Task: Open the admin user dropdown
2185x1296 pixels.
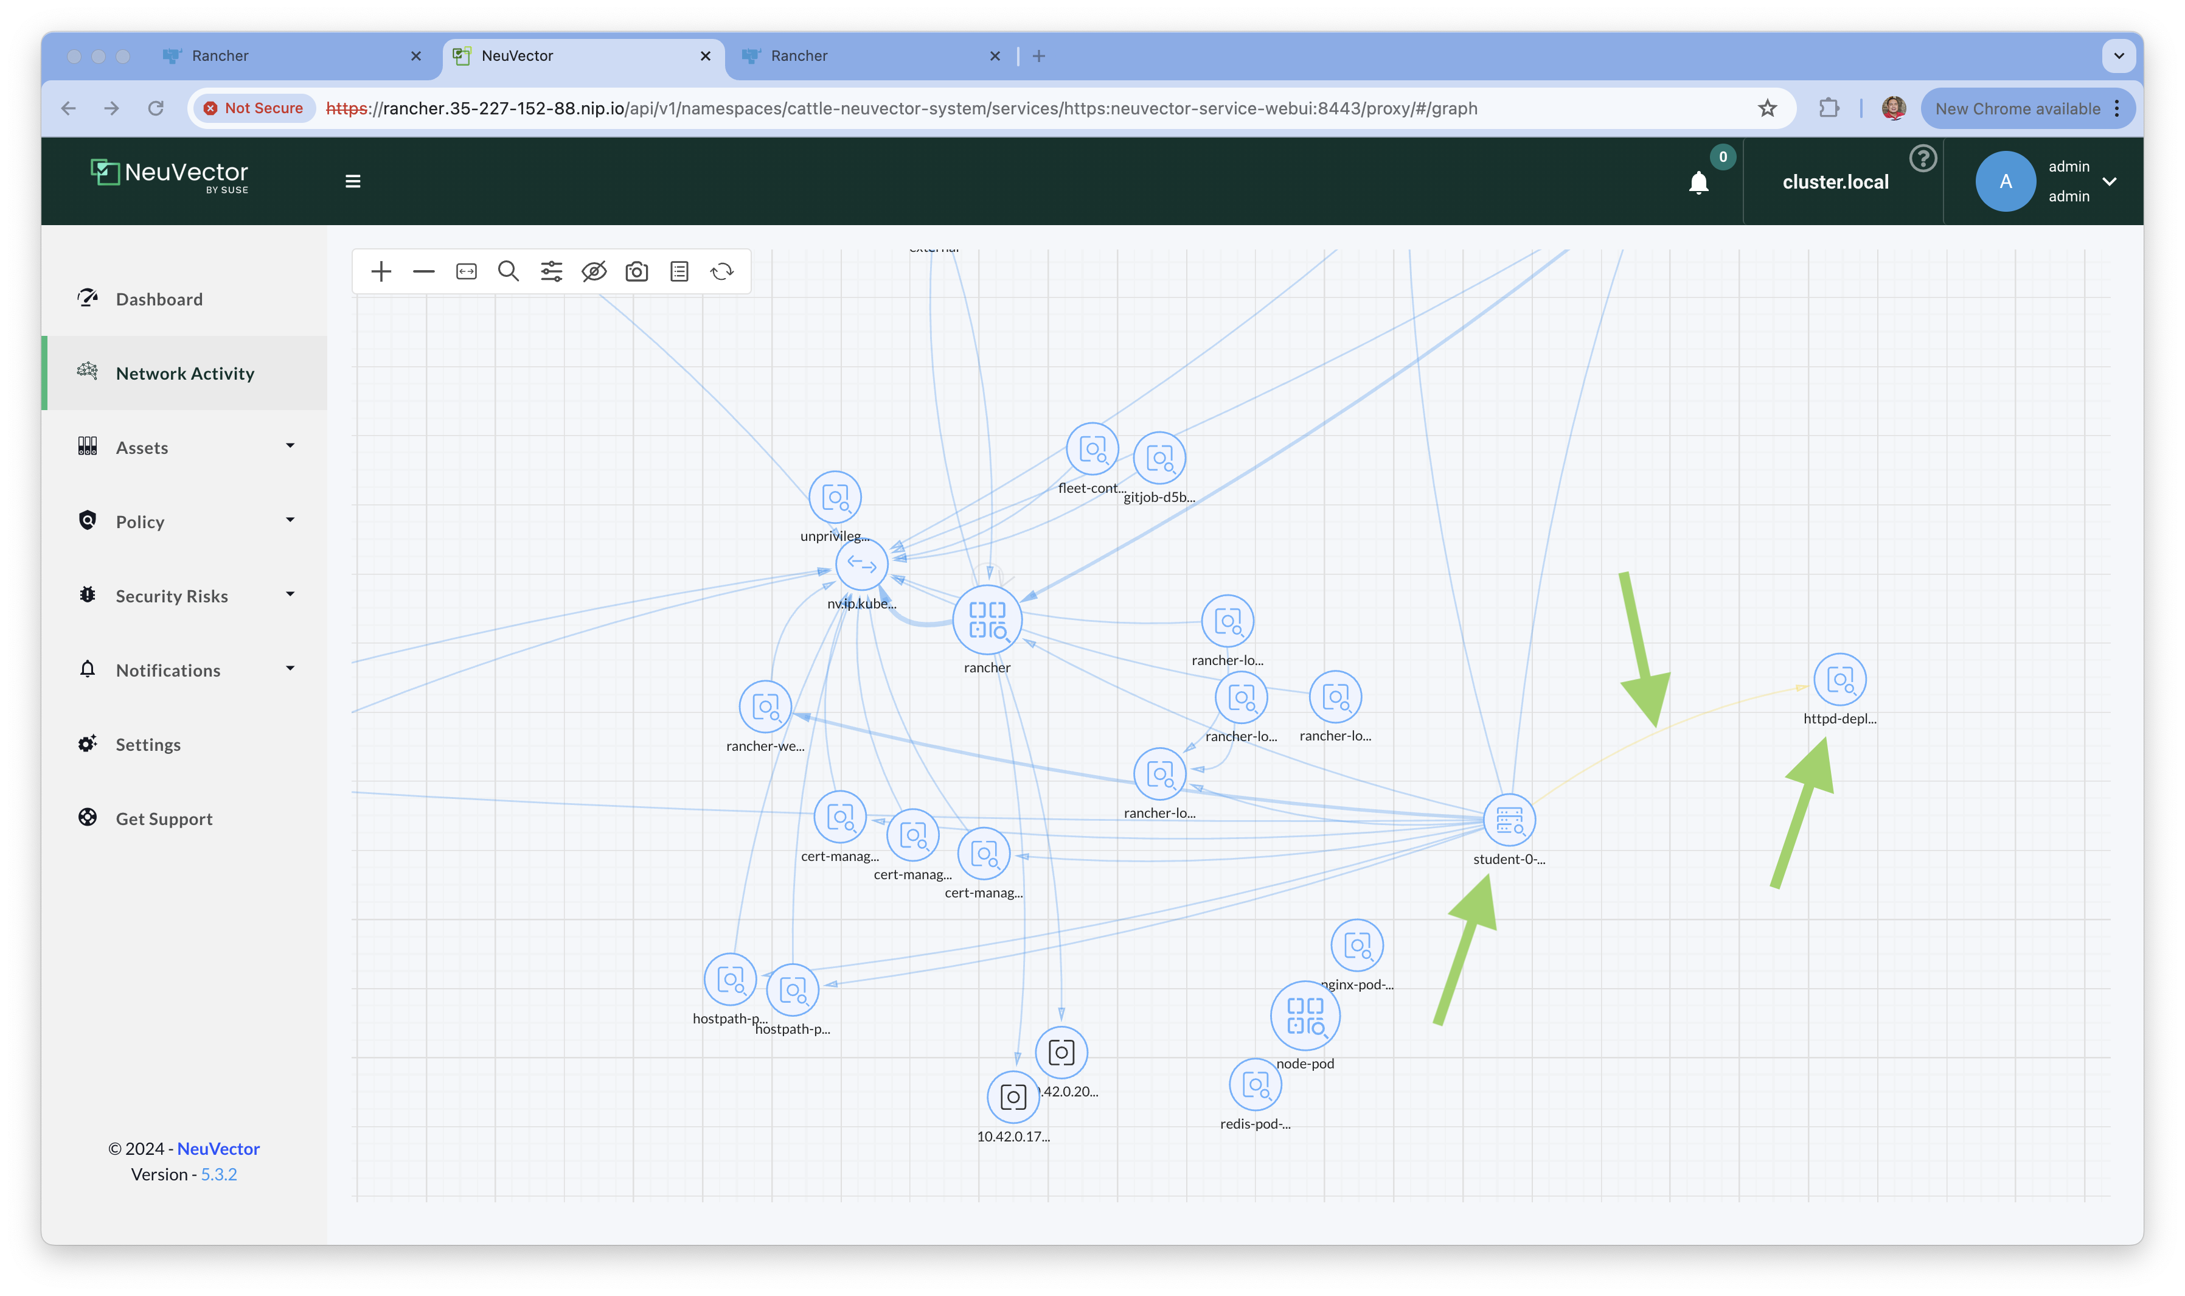Action: point(2109,182)
